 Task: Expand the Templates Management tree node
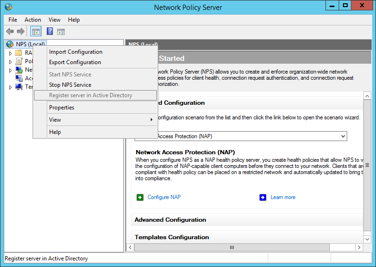click(10, 87)
